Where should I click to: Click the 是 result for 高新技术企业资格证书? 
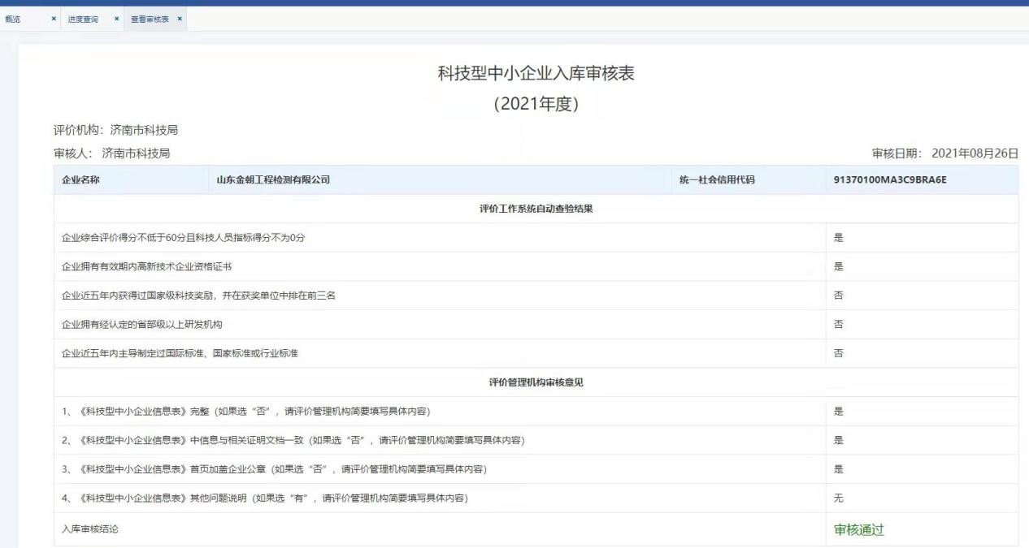pos(836,265)
